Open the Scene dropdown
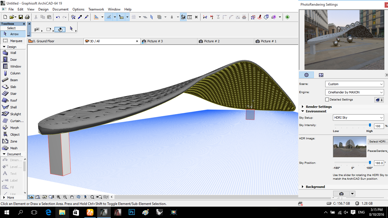 coord(354,84)
